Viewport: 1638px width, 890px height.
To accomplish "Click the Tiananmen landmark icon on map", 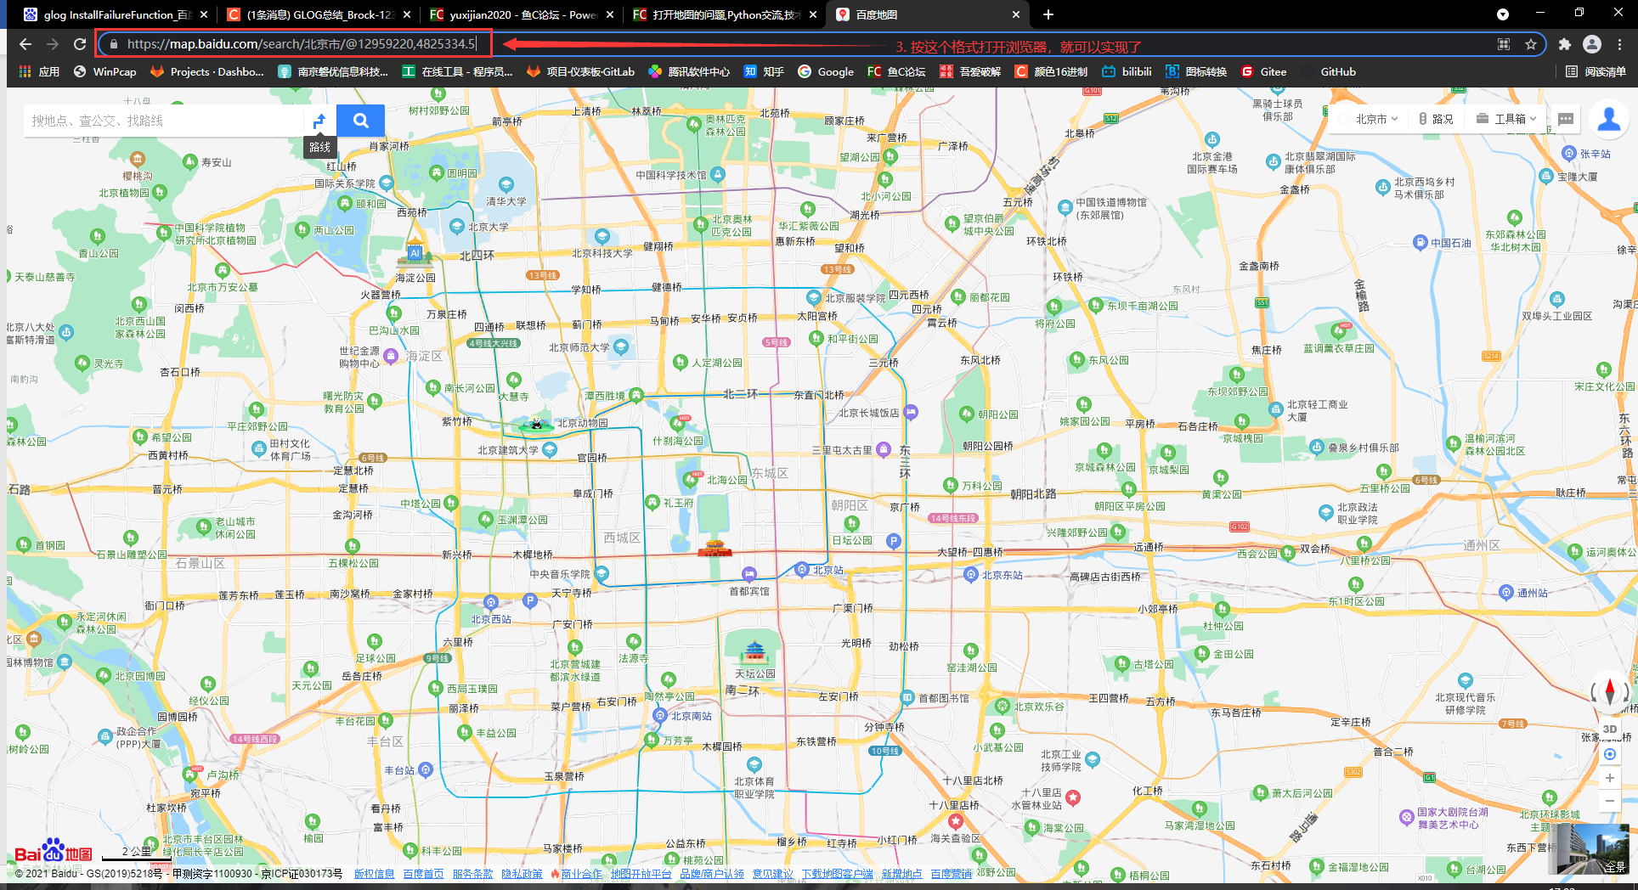I will click(x=715, y=549).
